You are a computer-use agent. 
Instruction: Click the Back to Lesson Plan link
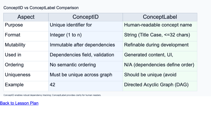tap(19, 103)
